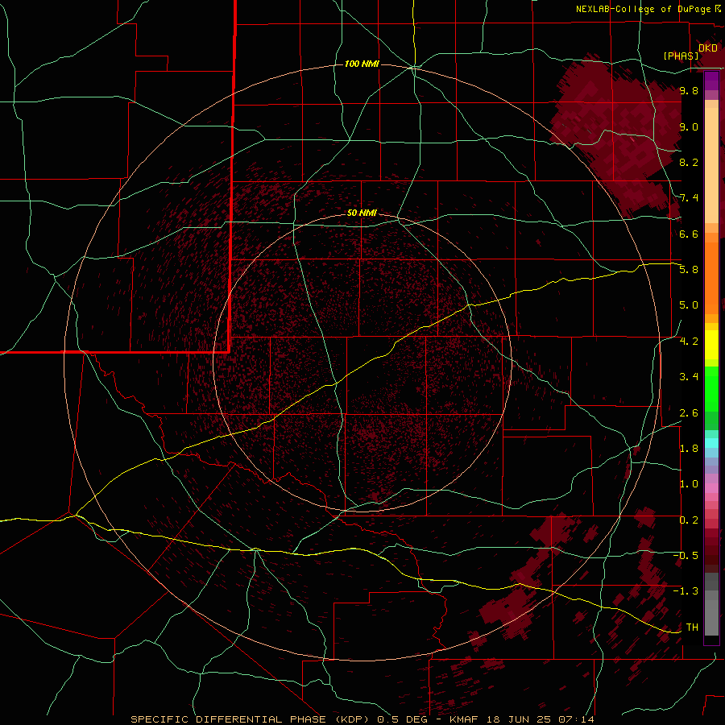
Task: Select the 6.6 scale value
Action: [x=689, y=234]
